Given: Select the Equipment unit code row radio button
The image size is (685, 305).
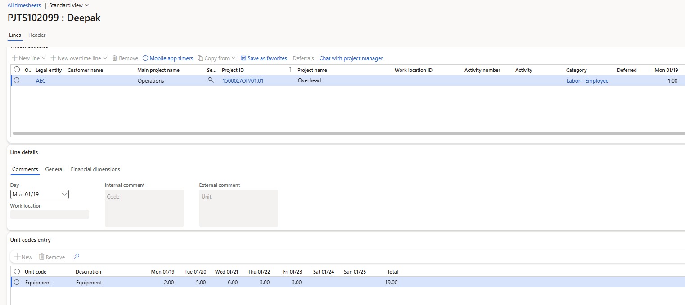Looking at the screenshot, I should (17, 283).
